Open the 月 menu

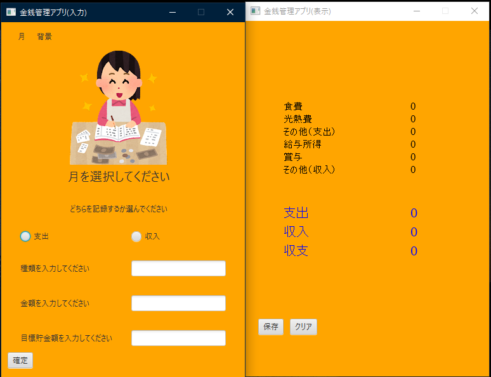click(22, 37)
